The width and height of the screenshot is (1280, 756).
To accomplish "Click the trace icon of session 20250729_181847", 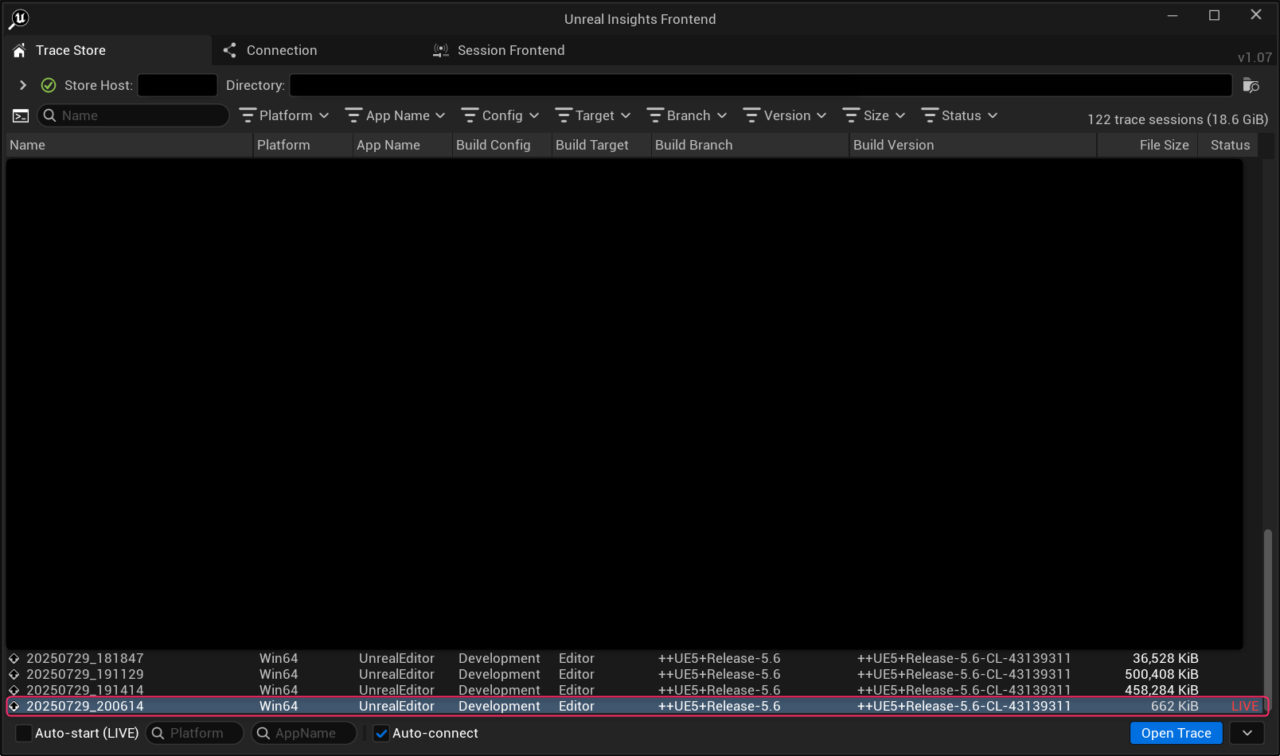I will coord(14,659).
